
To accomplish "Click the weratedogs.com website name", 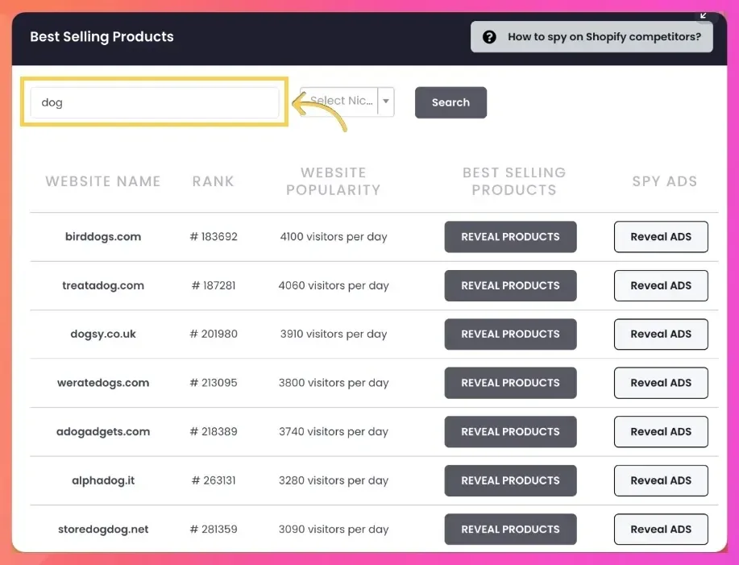I will pos(103,383).
